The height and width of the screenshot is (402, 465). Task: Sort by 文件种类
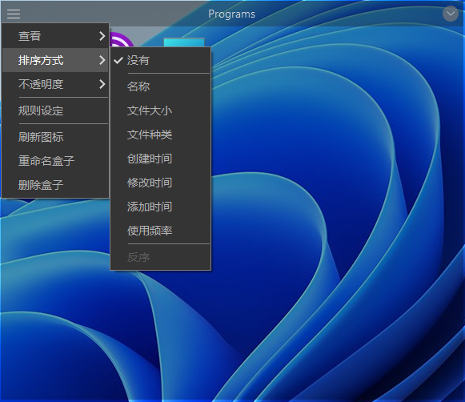160,135
